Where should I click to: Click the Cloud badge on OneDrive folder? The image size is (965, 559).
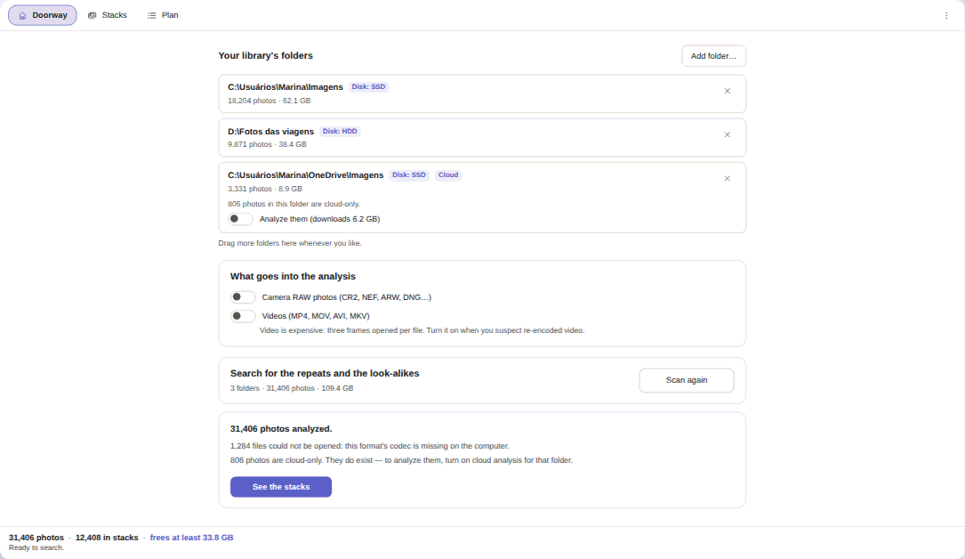tap(448, 174)
